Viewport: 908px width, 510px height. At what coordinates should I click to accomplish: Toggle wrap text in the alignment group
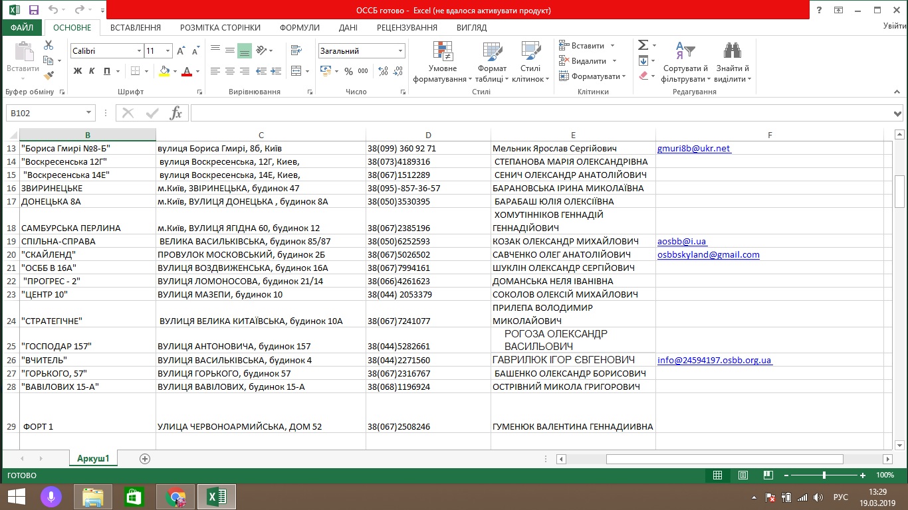296,51
